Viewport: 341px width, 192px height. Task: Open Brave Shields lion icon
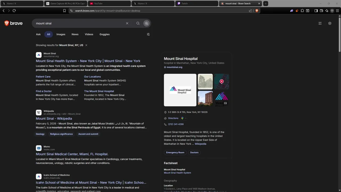(x=257, y=11)
